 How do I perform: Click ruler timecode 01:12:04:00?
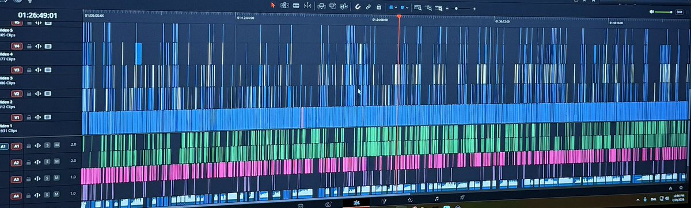click(245, 18)
